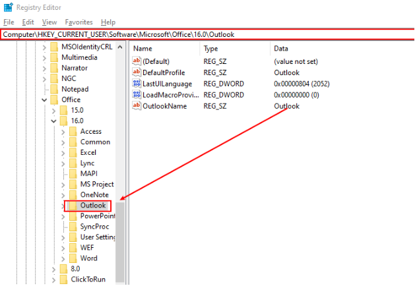
Task: Expand the PowerPoint key
Action: (x=63, y=217)
